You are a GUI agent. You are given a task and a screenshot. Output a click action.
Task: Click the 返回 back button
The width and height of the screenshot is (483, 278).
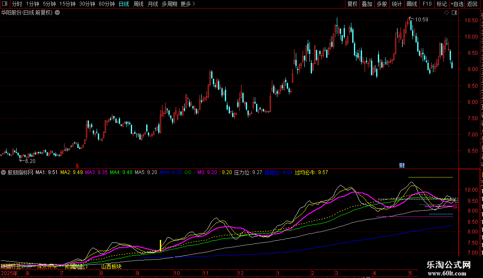[472, 4]
